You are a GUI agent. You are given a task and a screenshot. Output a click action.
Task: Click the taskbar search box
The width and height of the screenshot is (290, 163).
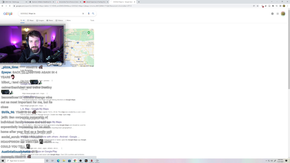(25, 161)
